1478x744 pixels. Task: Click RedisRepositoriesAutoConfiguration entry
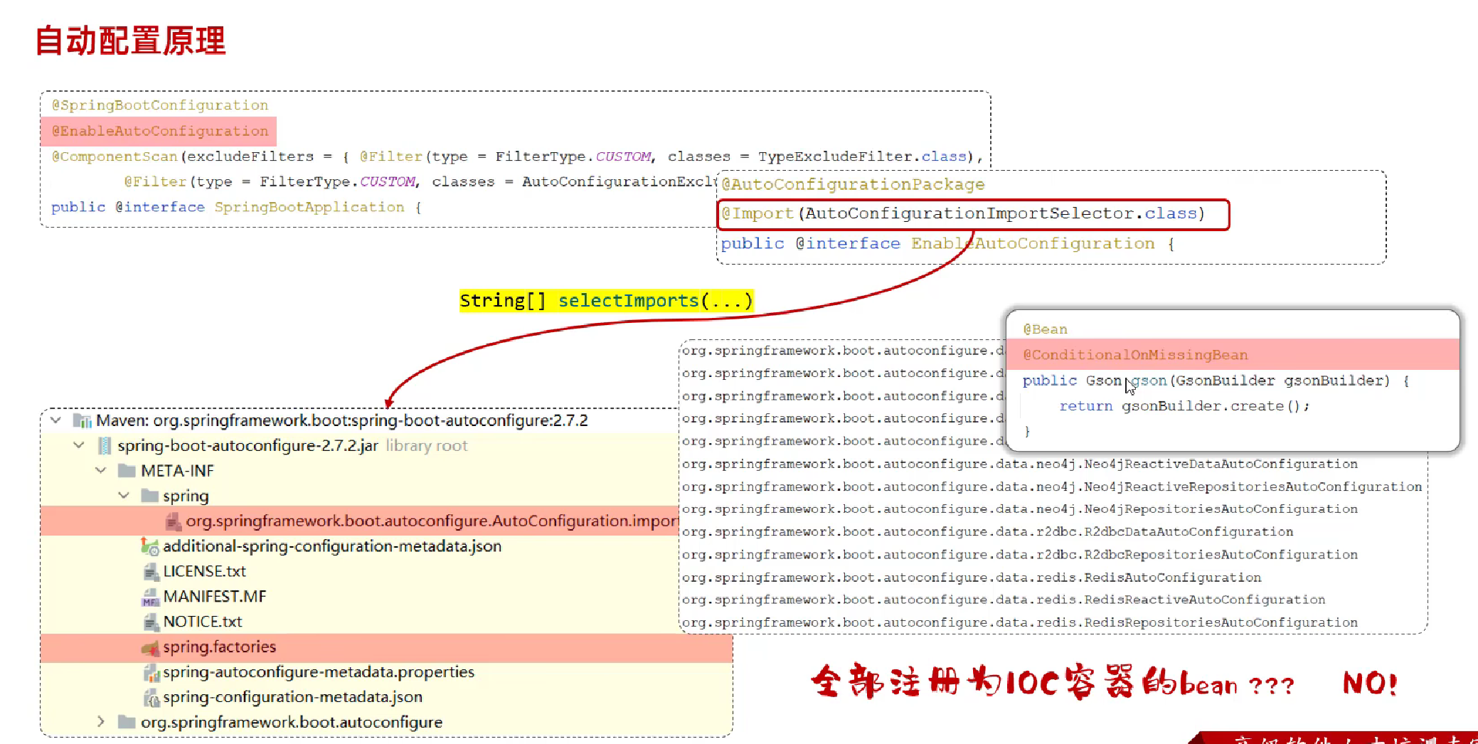[1019, 622]
